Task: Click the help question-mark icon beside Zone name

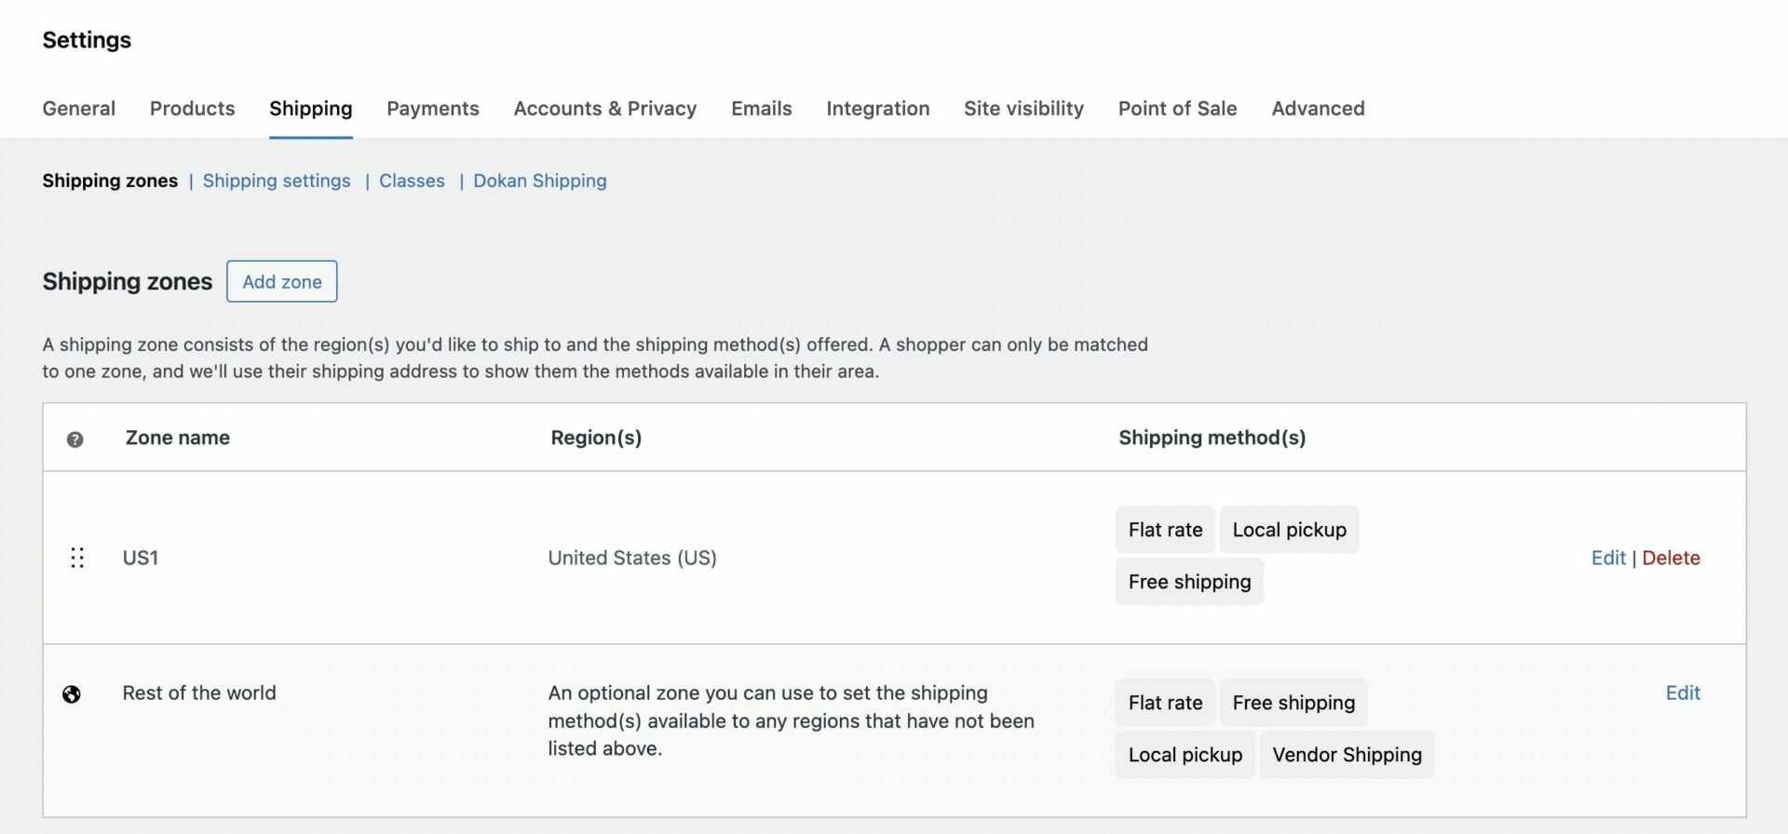Action: click(x=75, y=439)
